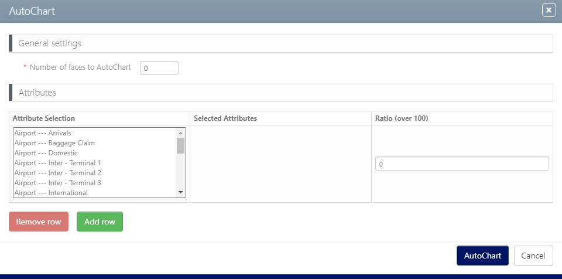Select Airport --- Inter - Terminal 2 option
The image size is (562, 279).
click(x=57, y=173)
